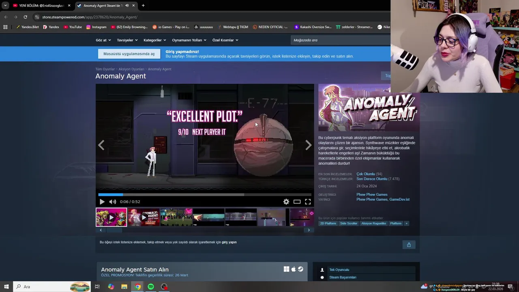
Task: Close the Anomaly Agent tab
Action: tap(133, 6)
